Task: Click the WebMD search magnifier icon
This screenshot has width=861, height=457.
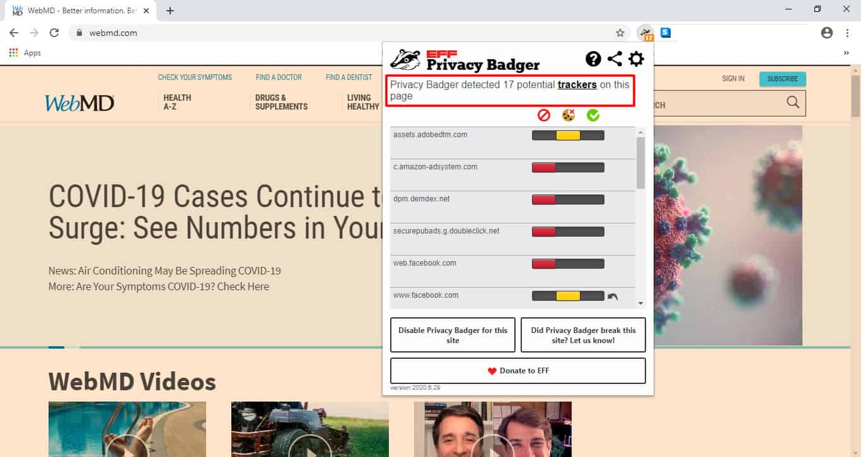Action: pyautogui.click(x=793, y=103)
